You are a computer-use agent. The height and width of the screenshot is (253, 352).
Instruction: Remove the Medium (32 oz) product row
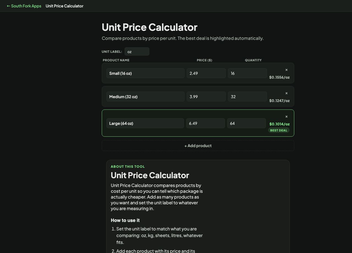point(286,93)
